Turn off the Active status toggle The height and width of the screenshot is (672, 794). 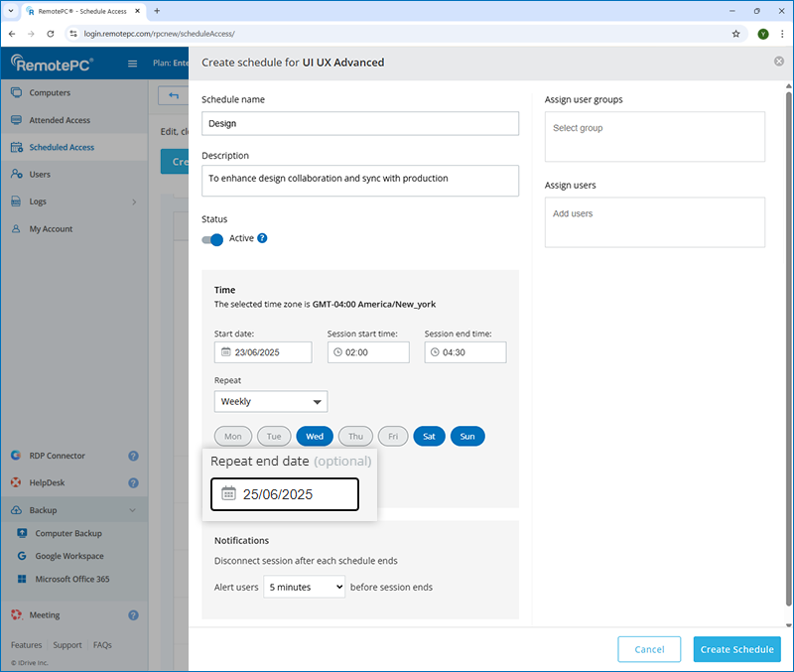(x=212, y=239)
